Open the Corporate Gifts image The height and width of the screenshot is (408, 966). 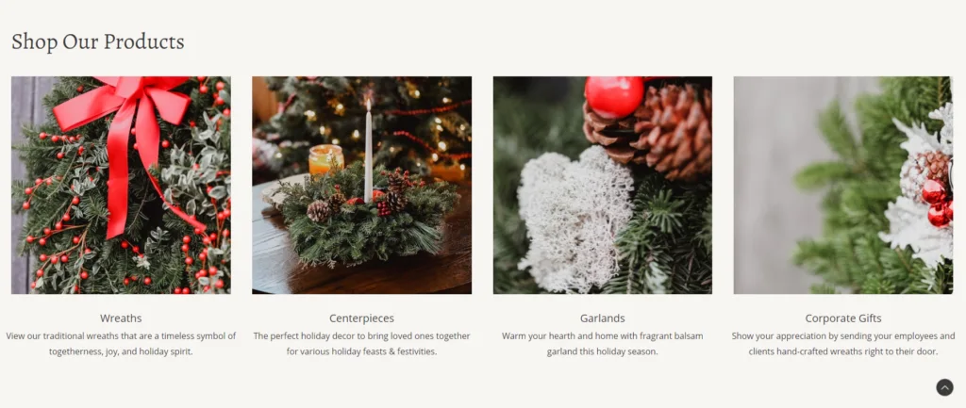point(842,185)
